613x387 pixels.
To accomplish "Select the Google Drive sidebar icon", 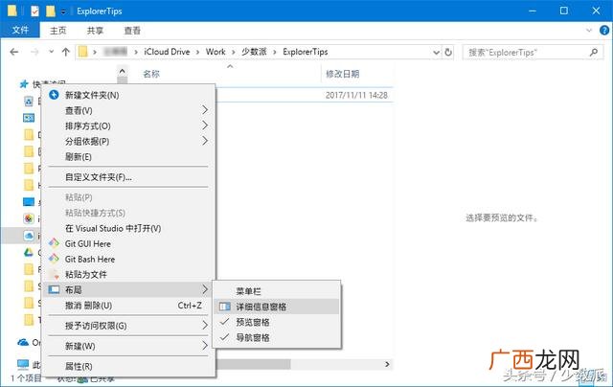I will [x=29, y=252].
